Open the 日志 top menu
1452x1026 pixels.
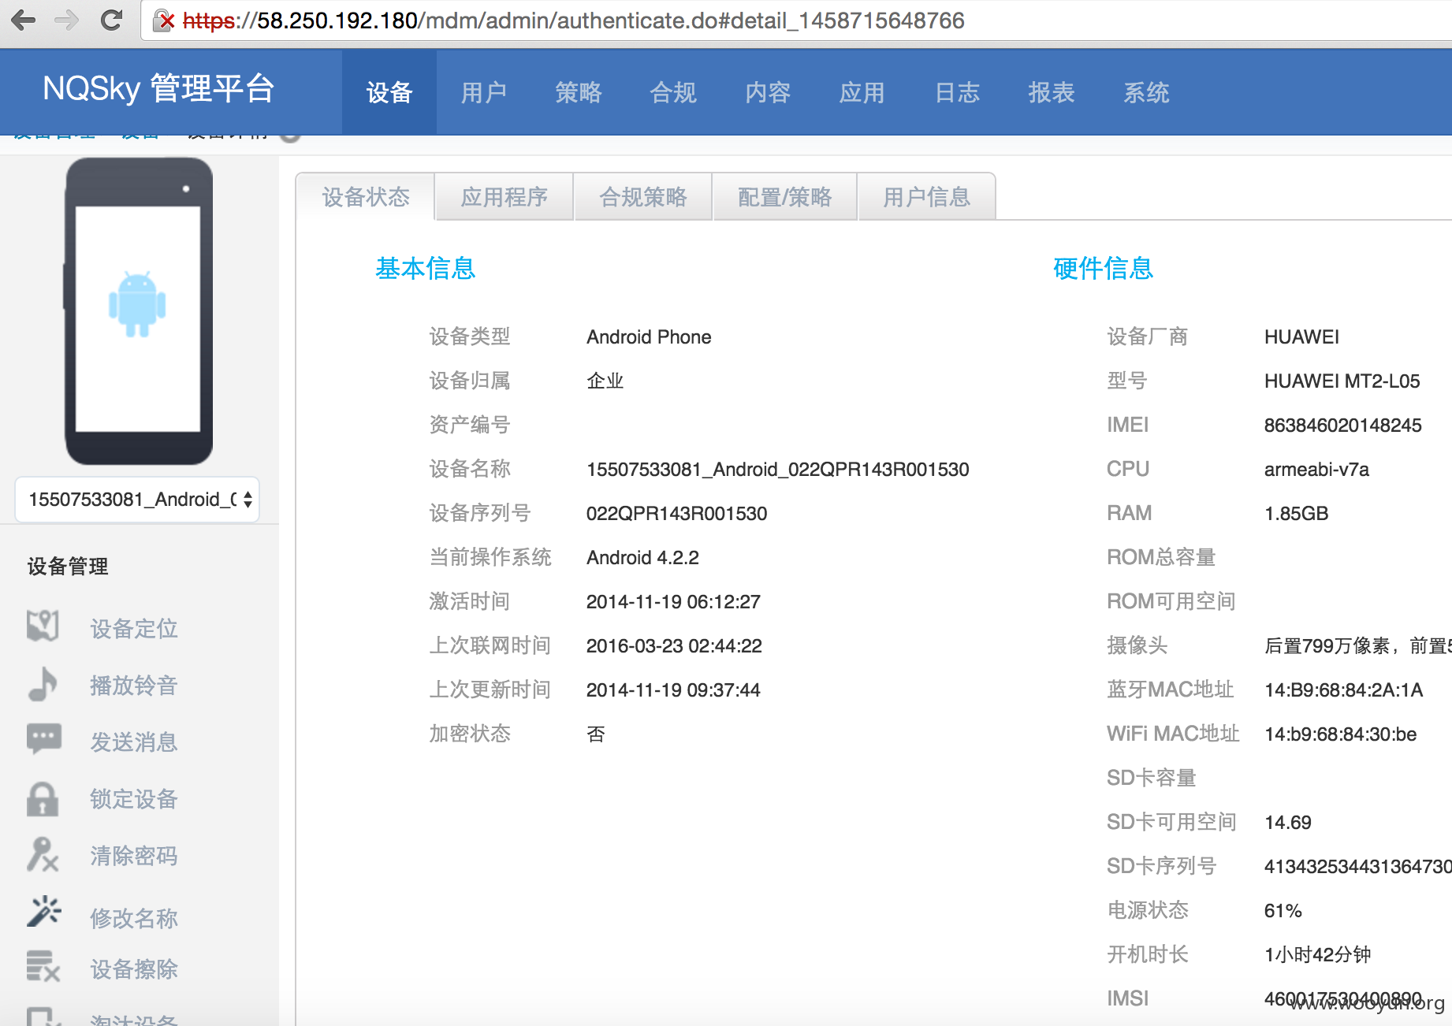957,92
